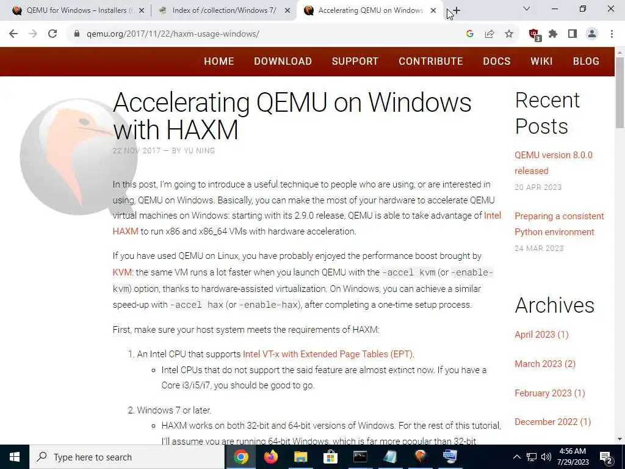Image resolution: width=625 pixels, height=469 pixels.
Task: Close the Accelerating QEMU on Windows tab
Action: point(433,11)
